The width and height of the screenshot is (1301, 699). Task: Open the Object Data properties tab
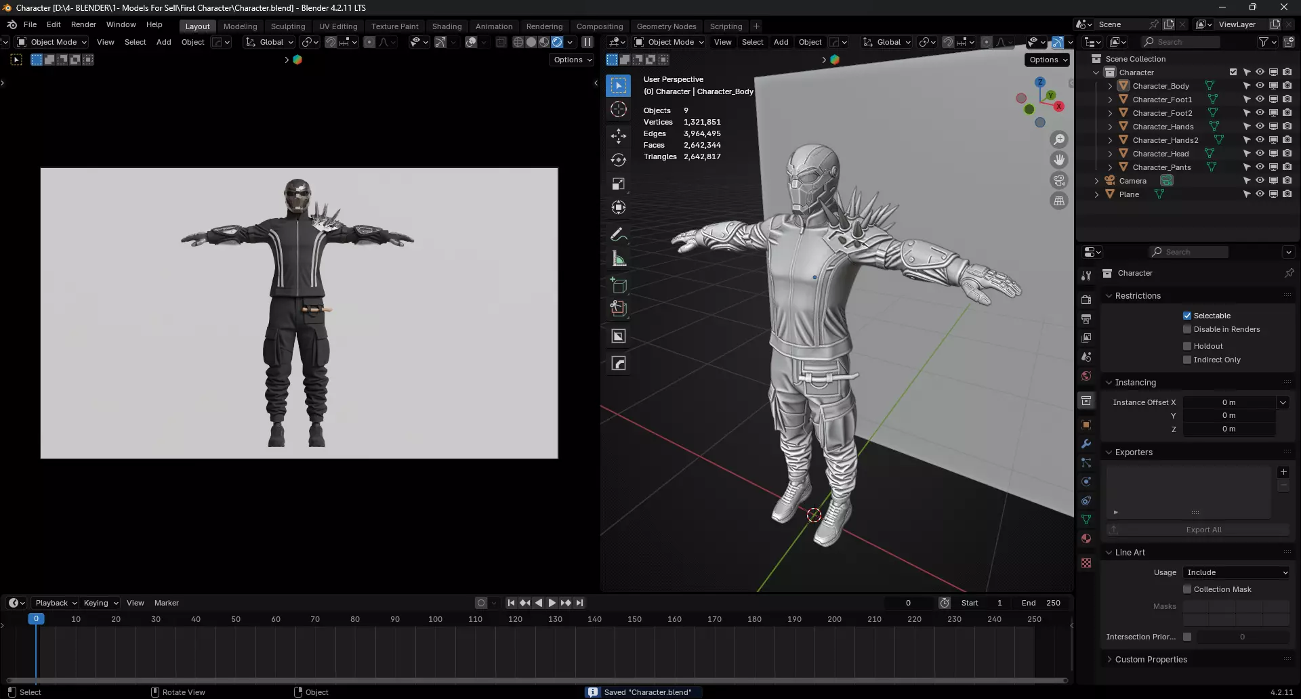point(1086,520)
